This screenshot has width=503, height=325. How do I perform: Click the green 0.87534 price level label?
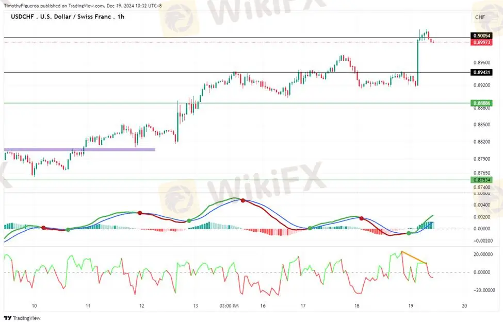click(x=480, y=180)
